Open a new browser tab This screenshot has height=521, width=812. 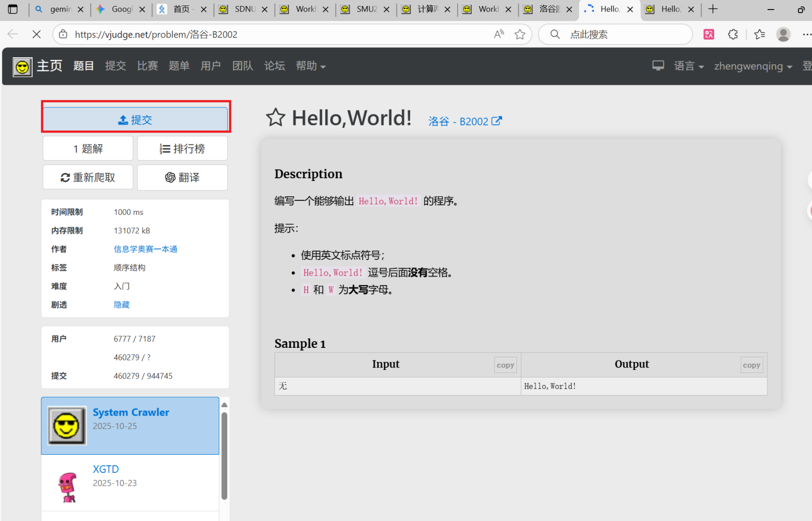[x=713, y=9]
